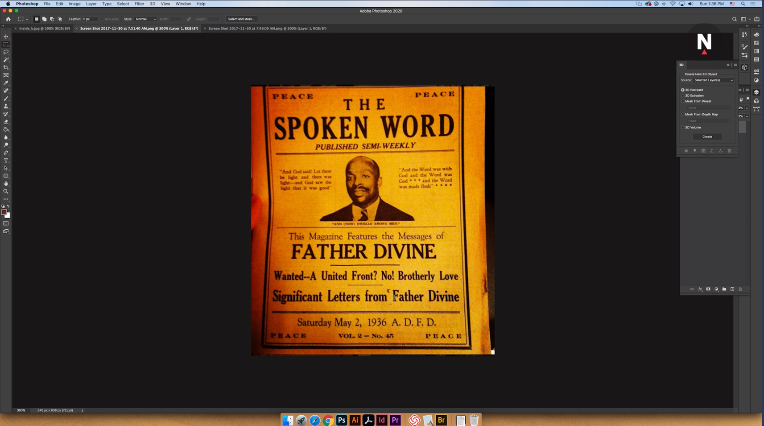Select the History Brush tool
Viewport: 764px width, 426px height.
coord(6,114)
